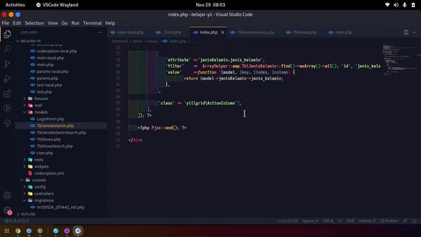The height and width of the screenshot is (237, 421).
Task: Open the clock calendar Nov 29 08:03
Action: [x=210, y=5]
